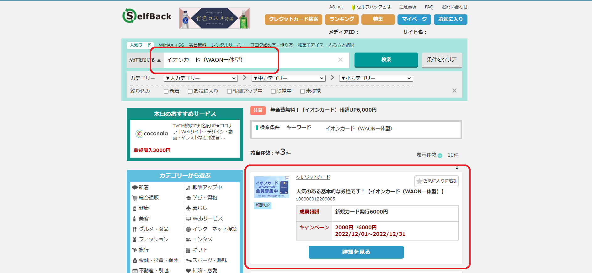Screen dimensions: 592x273
Task: Click the coconala logo
Action: [x=152, y=134]
